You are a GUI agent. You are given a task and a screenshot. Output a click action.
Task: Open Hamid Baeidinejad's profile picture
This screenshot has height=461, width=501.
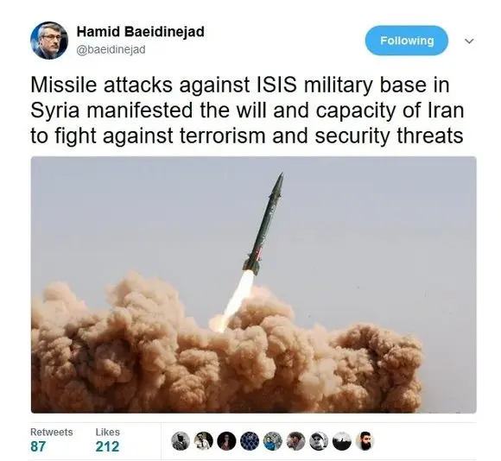49,41
